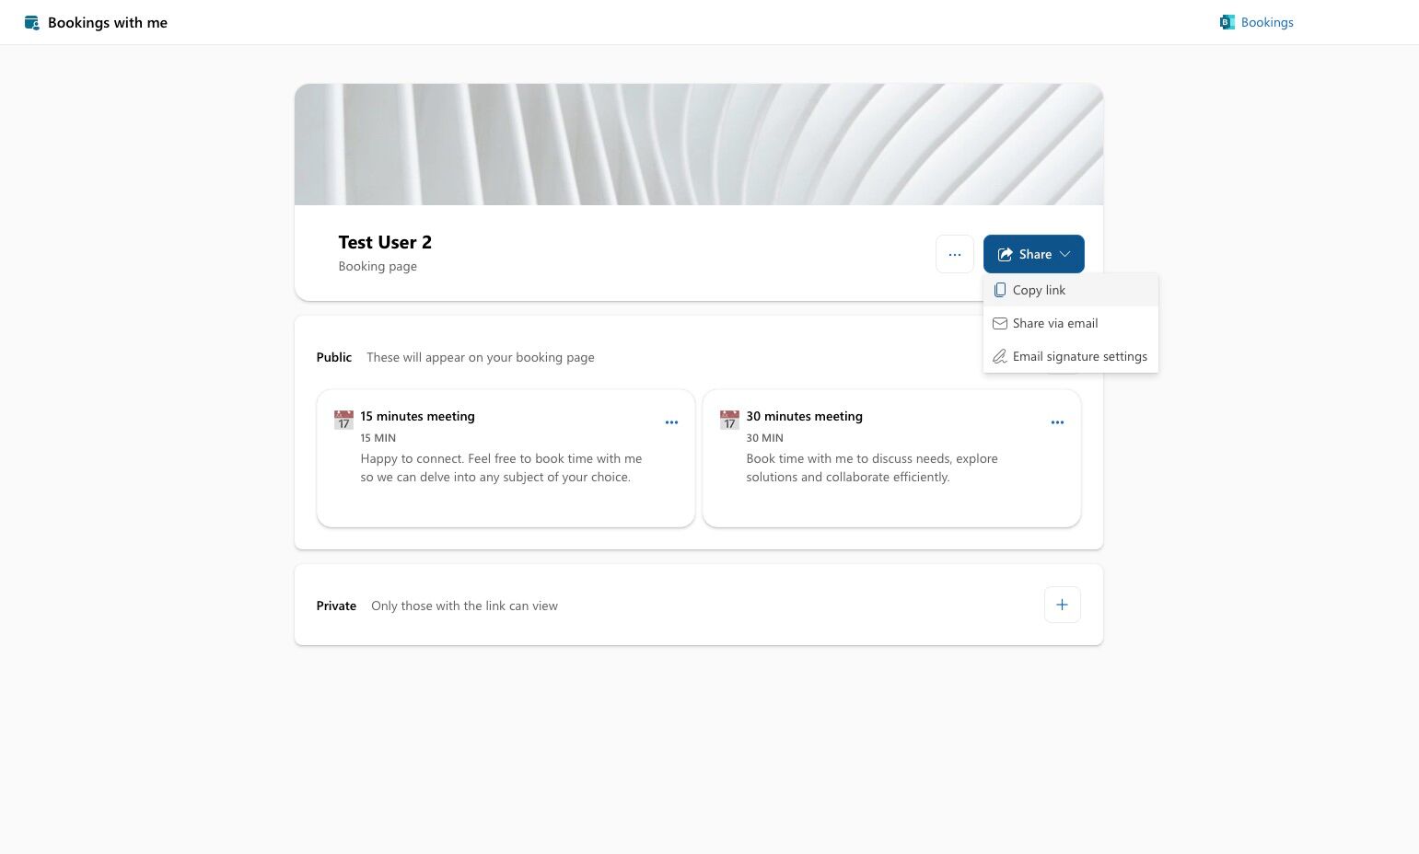Open the Bookings link text at top right
The height and width of the screenshot is (854, 1419).
tap(1266, 23)
